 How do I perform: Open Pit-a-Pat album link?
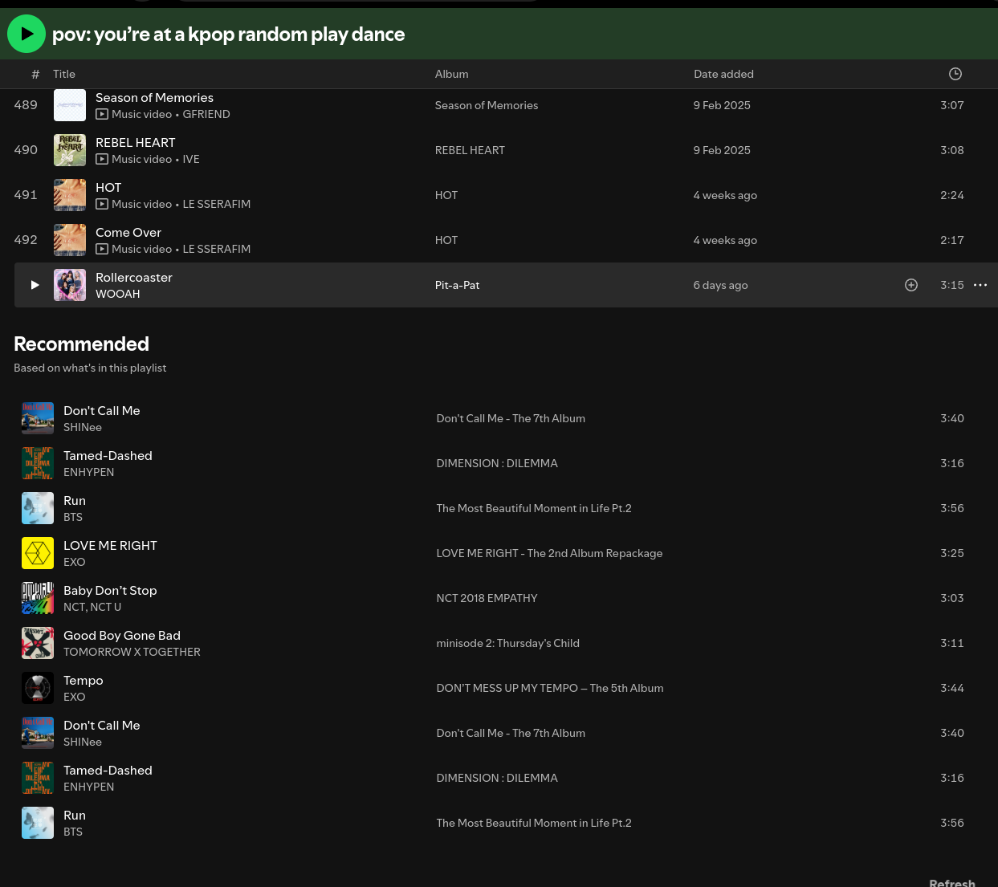click(457, 285)
